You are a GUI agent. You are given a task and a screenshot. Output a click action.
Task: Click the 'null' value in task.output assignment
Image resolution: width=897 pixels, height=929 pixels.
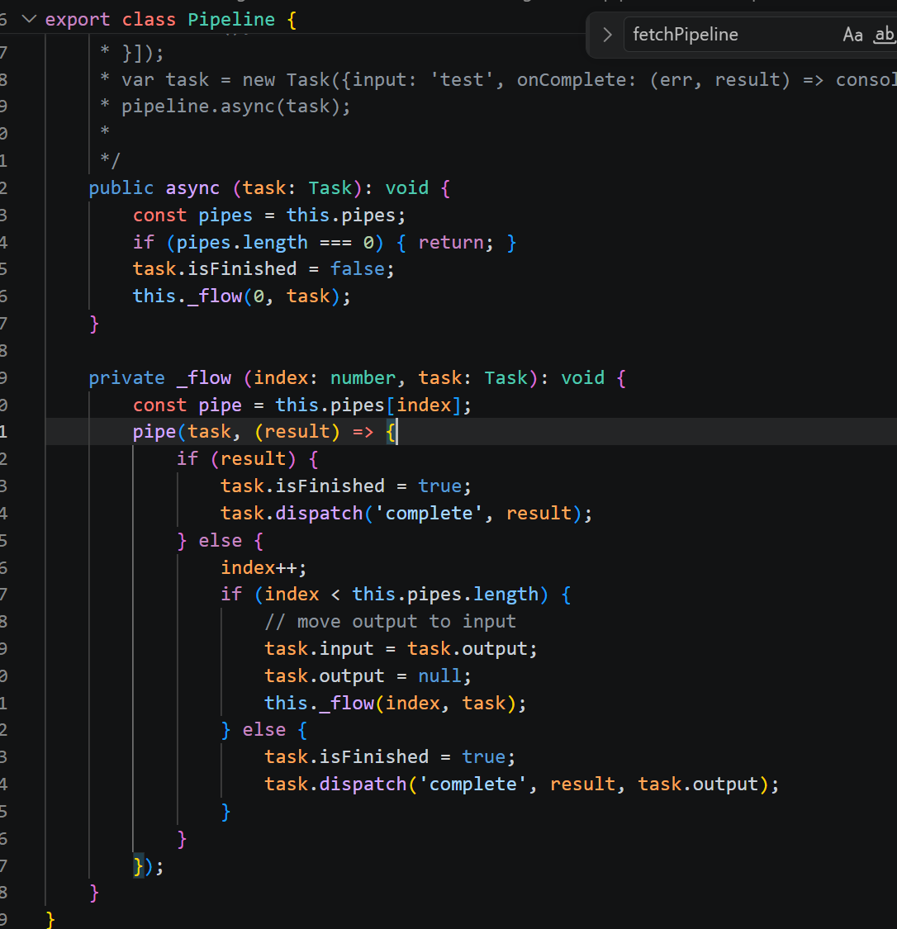[439, 676]
